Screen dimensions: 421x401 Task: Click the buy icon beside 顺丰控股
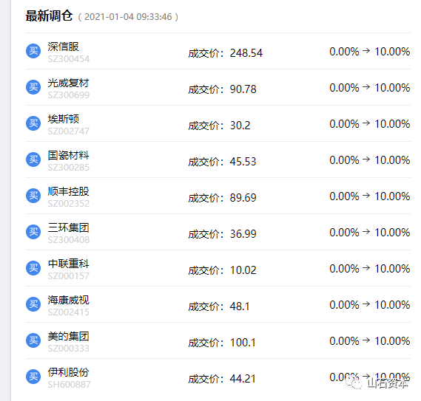tap(33, 196)
